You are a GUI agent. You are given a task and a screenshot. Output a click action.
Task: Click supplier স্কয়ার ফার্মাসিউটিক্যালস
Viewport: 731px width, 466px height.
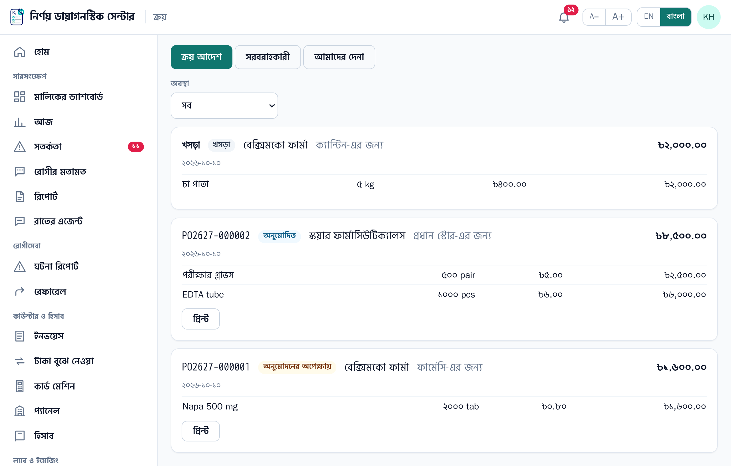357,236
